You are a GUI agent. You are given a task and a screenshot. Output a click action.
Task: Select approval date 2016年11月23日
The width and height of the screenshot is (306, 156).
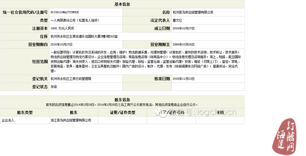pyautogui.click(x=184, y=79)
